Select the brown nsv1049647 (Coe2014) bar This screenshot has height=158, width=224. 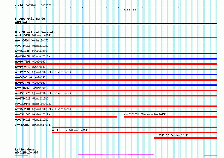[116, 69]
